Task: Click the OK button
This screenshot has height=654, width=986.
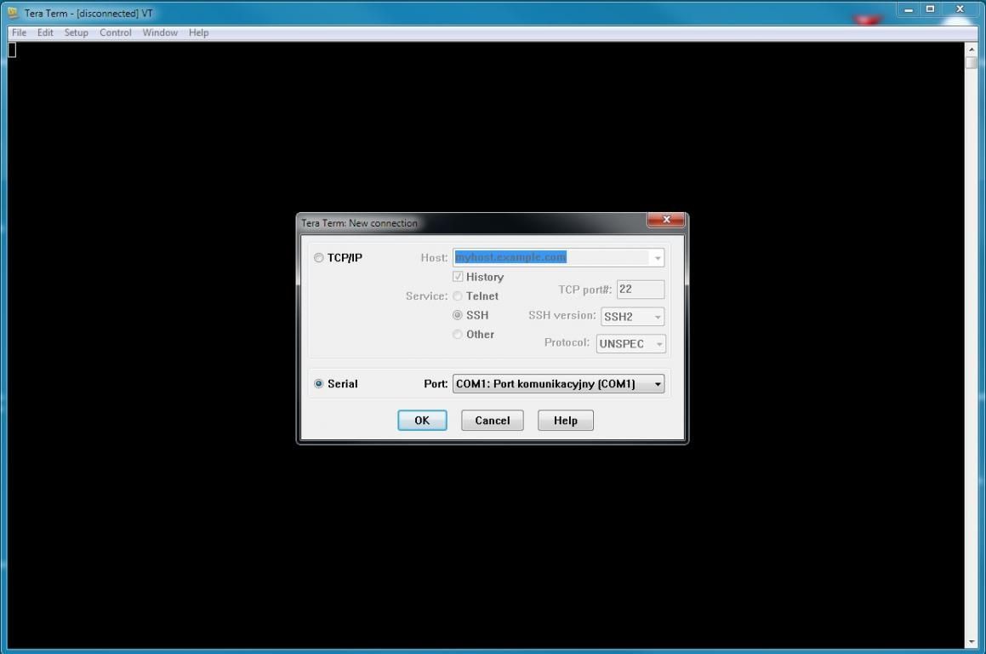Action: point(422,421)
